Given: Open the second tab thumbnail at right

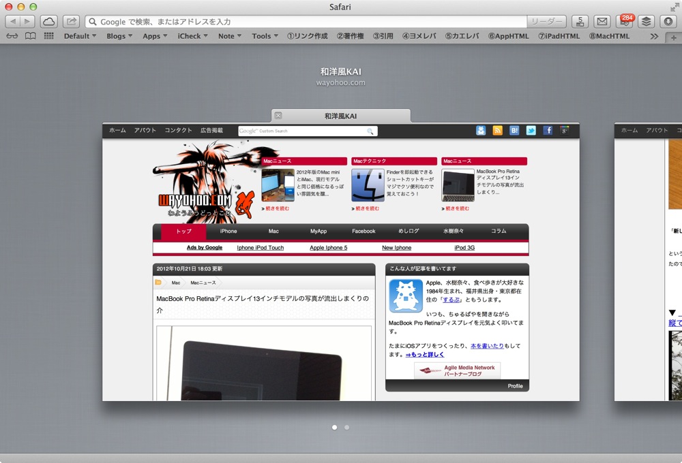Looking at the screenshot, I should [648, 262].
